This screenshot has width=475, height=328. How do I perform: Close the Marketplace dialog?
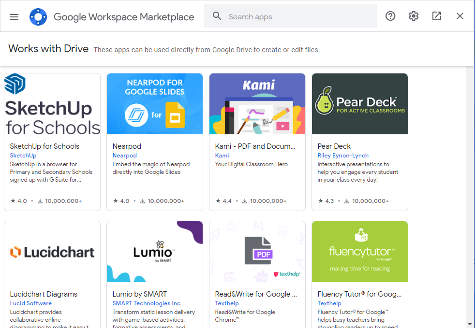(x=460, y=16)
